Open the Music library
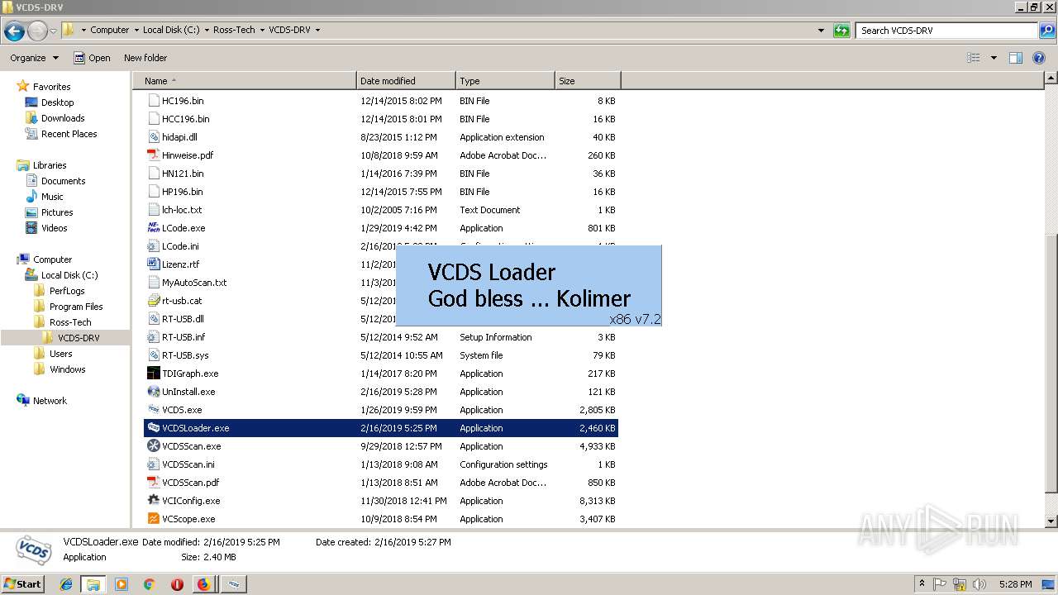The width and height of the screenshot is (1058, 595). [52, 197]
